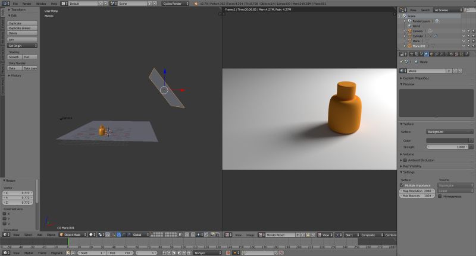Hide the Cylinder with its eye icon

click(464, 36)
